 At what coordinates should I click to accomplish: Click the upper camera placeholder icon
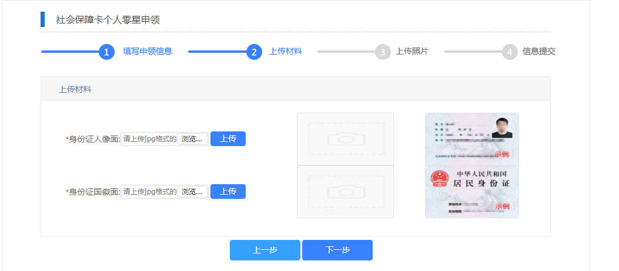pos(345,139)
